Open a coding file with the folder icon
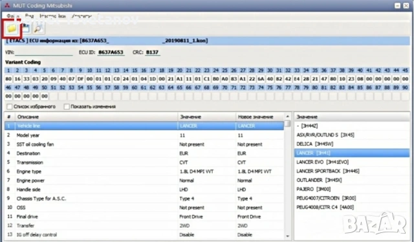The width and height of the screenshot is (414, 242). point(12,28)
